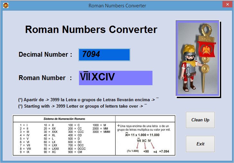Image resolution: width=234 pixels, height=163 pixels.
Task: Click the Roman Number label
Action: (x=45, y=78)
